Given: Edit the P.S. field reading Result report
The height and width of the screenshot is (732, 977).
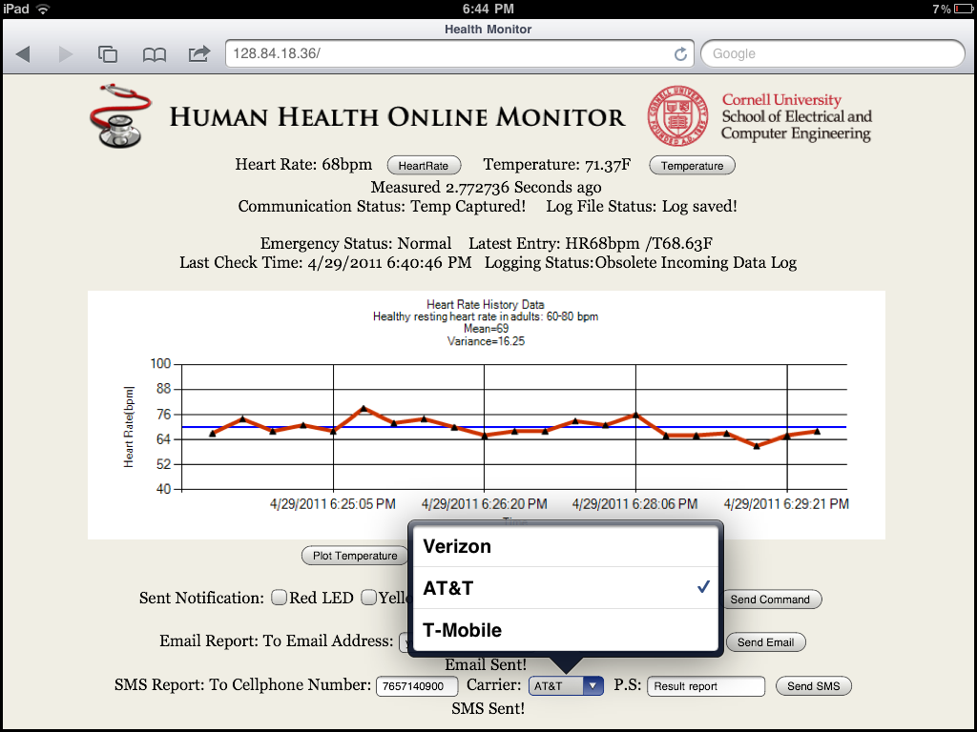Looking at the screenshot, I should coord(706,686).
